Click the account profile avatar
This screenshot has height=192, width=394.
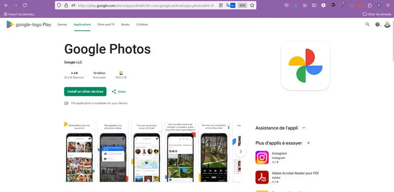point(387,25)
